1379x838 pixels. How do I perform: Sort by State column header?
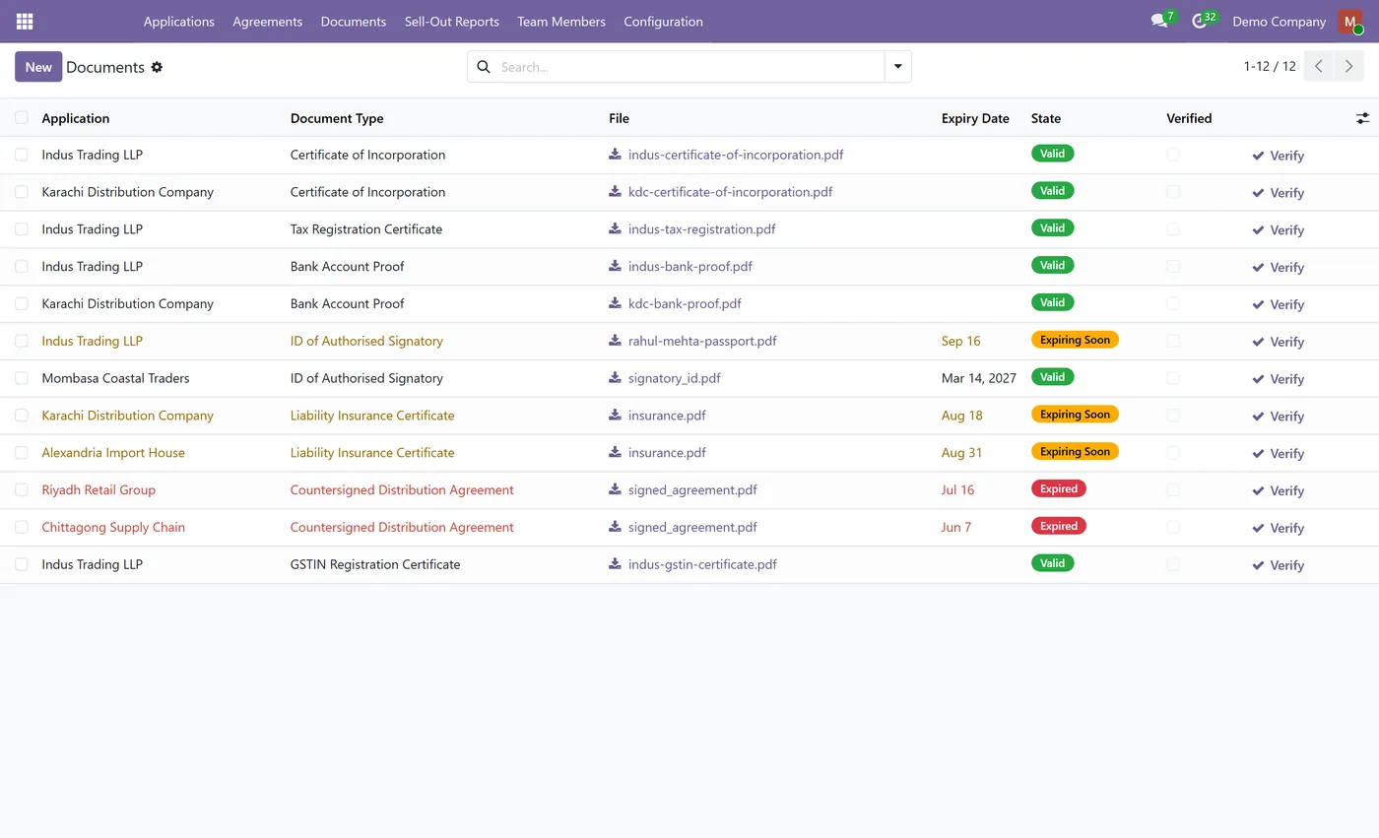1046,118
